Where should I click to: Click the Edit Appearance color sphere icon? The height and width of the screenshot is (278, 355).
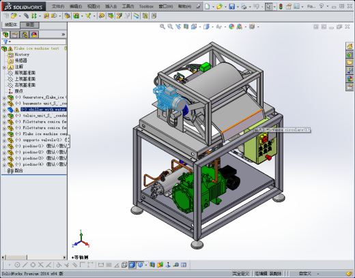pos(231,27)
